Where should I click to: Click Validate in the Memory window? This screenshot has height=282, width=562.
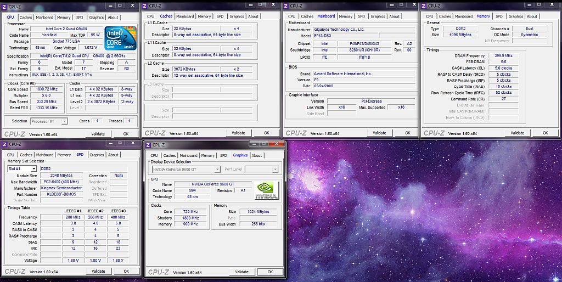coord(517,133)
